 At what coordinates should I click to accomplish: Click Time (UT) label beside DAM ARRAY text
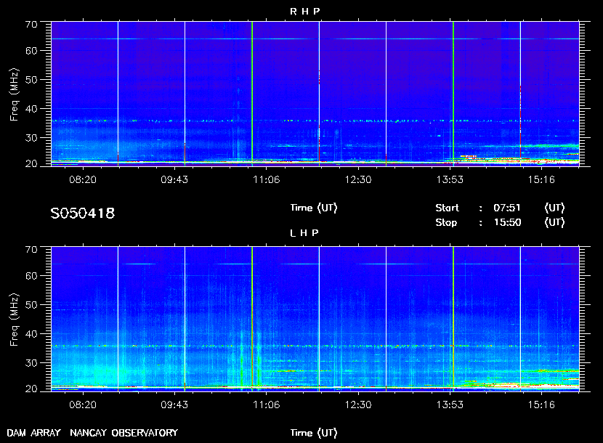tap(313, 433)
